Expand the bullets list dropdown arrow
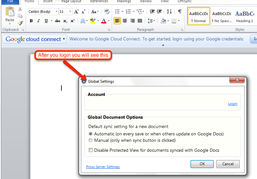Screen dimensions: 257x179 click(122, 12)
